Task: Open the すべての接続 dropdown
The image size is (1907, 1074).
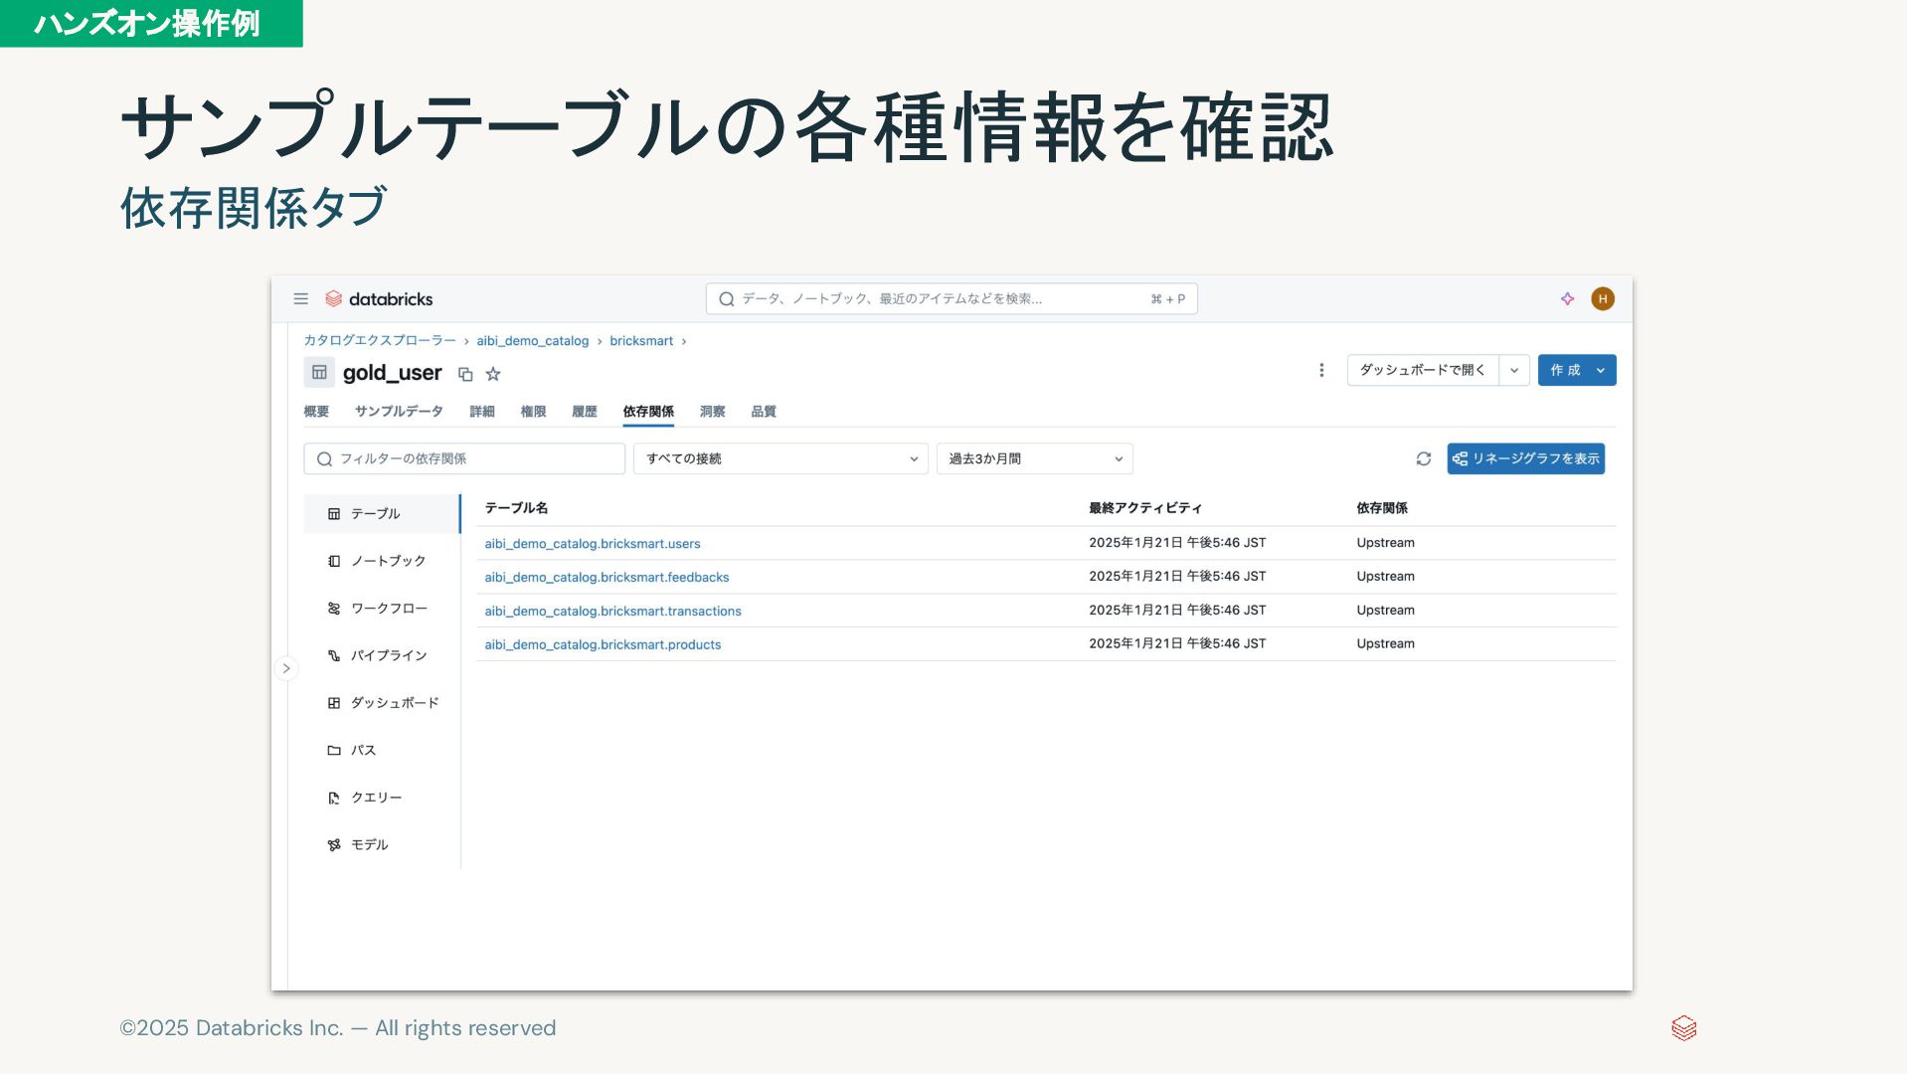Action: pos(780,458)
